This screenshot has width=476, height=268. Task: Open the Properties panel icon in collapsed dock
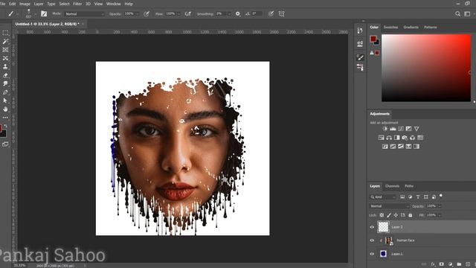point(360,43)
